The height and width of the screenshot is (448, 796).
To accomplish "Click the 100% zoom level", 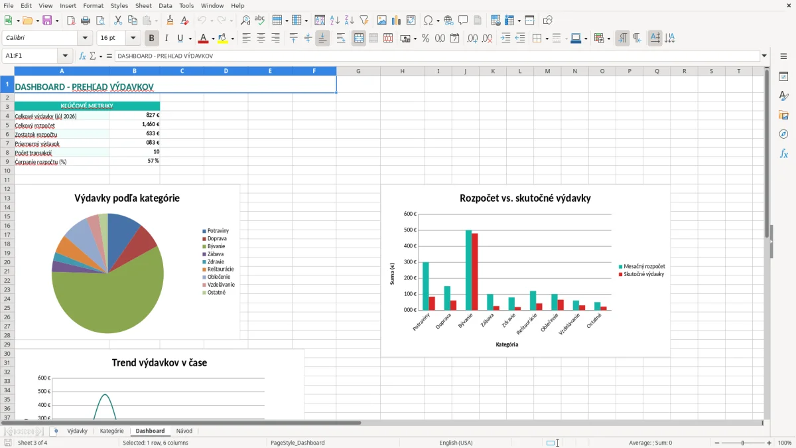I will pyautogui.click(x=784, y=443).
